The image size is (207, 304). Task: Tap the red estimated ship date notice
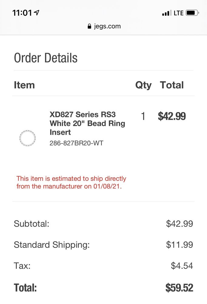tap(71, 182)
